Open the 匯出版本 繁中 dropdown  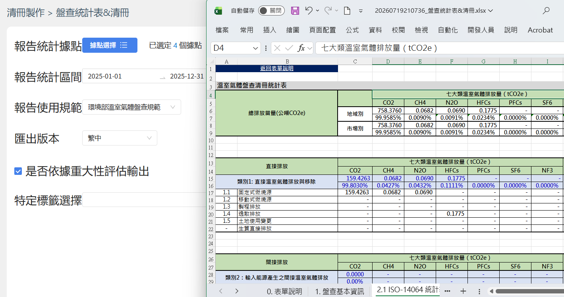[120, 138]
